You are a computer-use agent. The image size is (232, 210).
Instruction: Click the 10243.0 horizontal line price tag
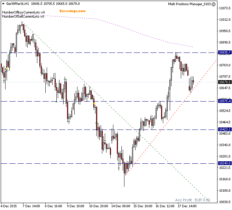pyautogui.click(x=225, y=163)
